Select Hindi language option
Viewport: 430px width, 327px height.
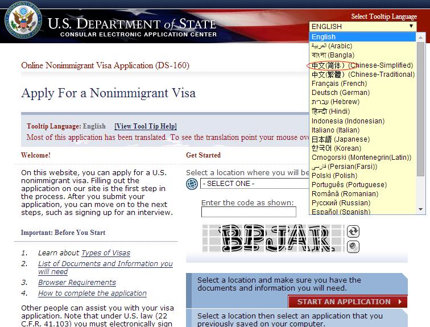point(362,111)
